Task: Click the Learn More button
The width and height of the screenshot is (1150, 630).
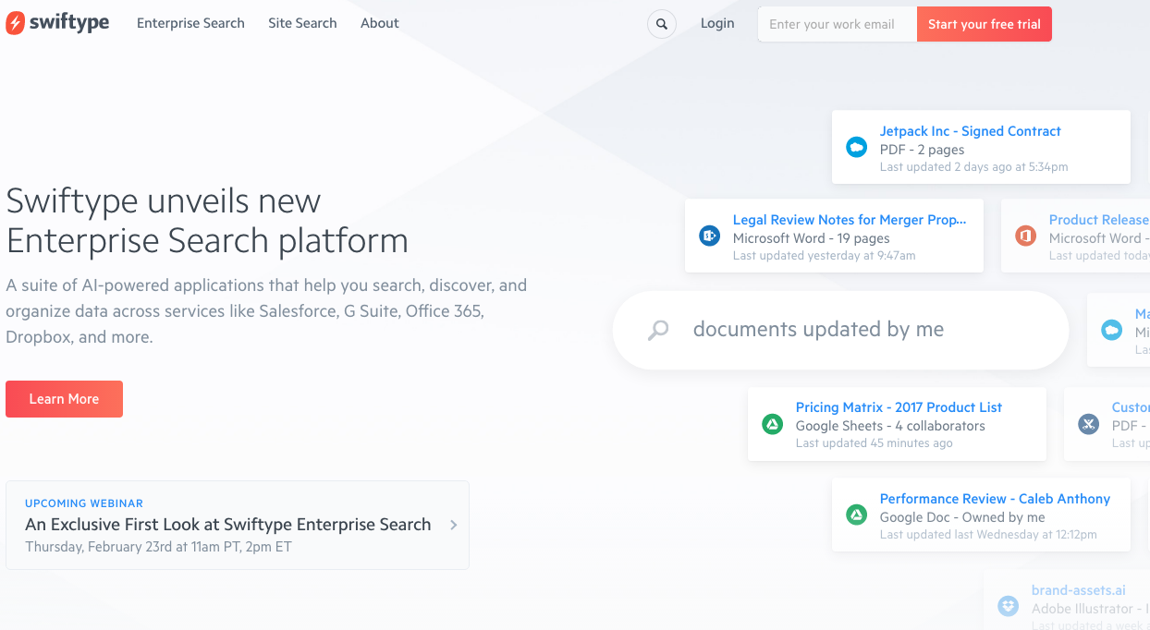Action: (64, 398)
